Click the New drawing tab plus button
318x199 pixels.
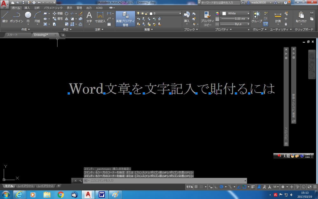point(63,35)
